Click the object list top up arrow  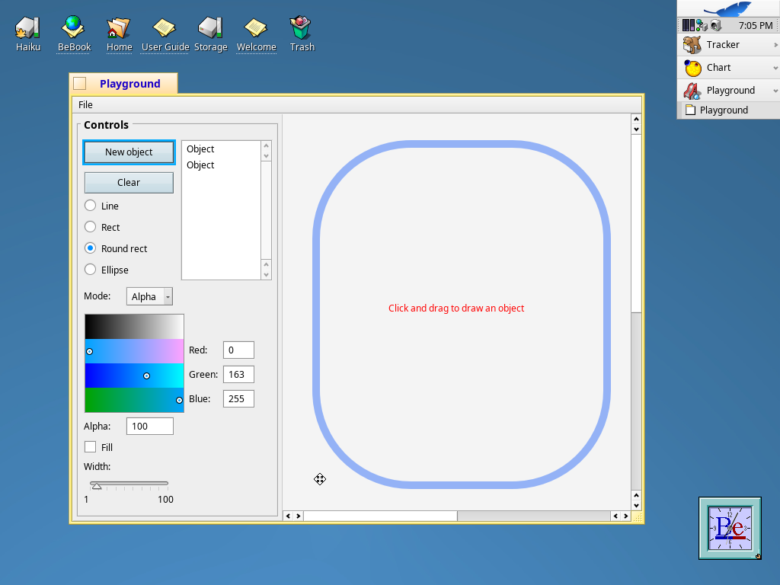pyautogui.click(x=266, y=145)
